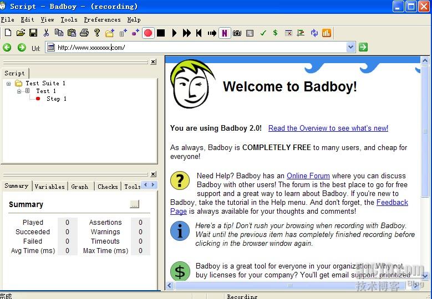Click the table tool icon with red mark
The width and height of the screenshot is (432, 299).
(x=288, y=33)
